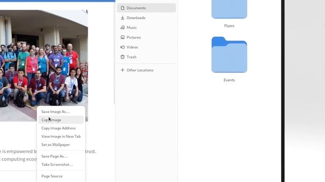325x182 pixels.
Task: Choose Take Screenshot… from menu
Action: pyautogui.click(x=61, y=164)
